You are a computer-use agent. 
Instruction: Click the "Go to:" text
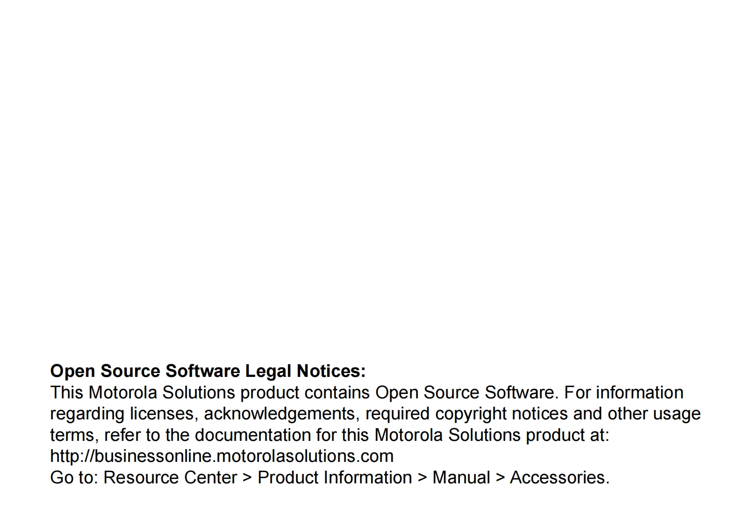click(x=74, y=478)
